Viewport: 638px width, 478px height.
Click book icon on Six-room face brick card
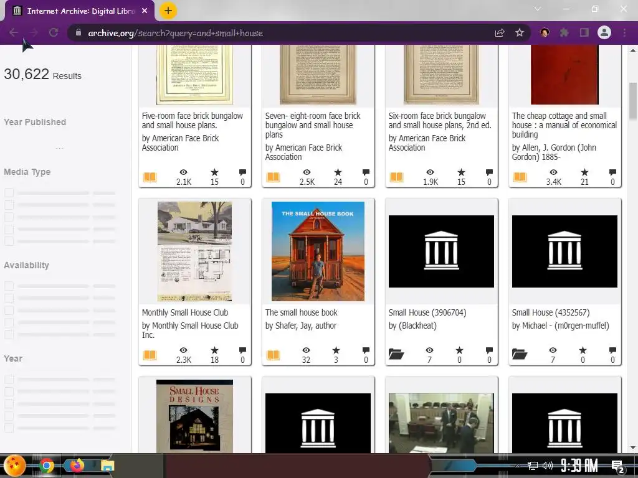(396, 177)
